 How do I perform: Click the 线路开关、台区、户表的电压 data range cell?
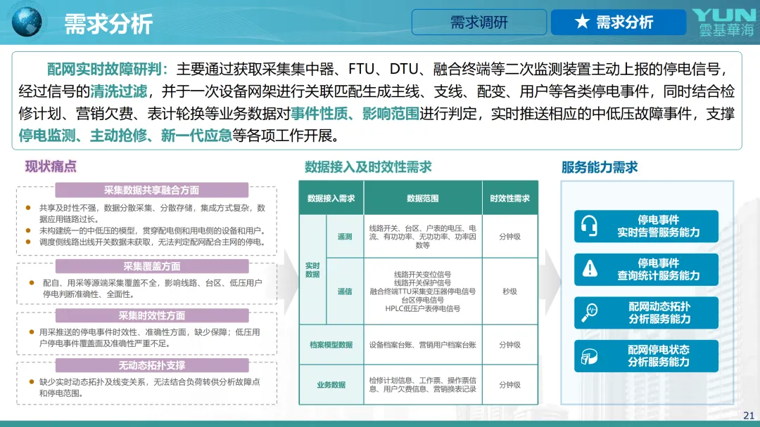[423, 237]
